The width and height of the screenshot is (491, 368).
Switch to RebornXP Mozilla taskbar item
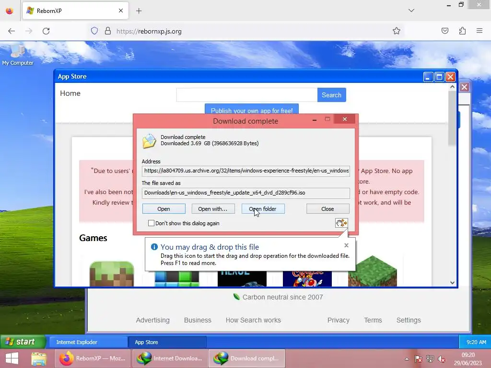click(93, 358)
